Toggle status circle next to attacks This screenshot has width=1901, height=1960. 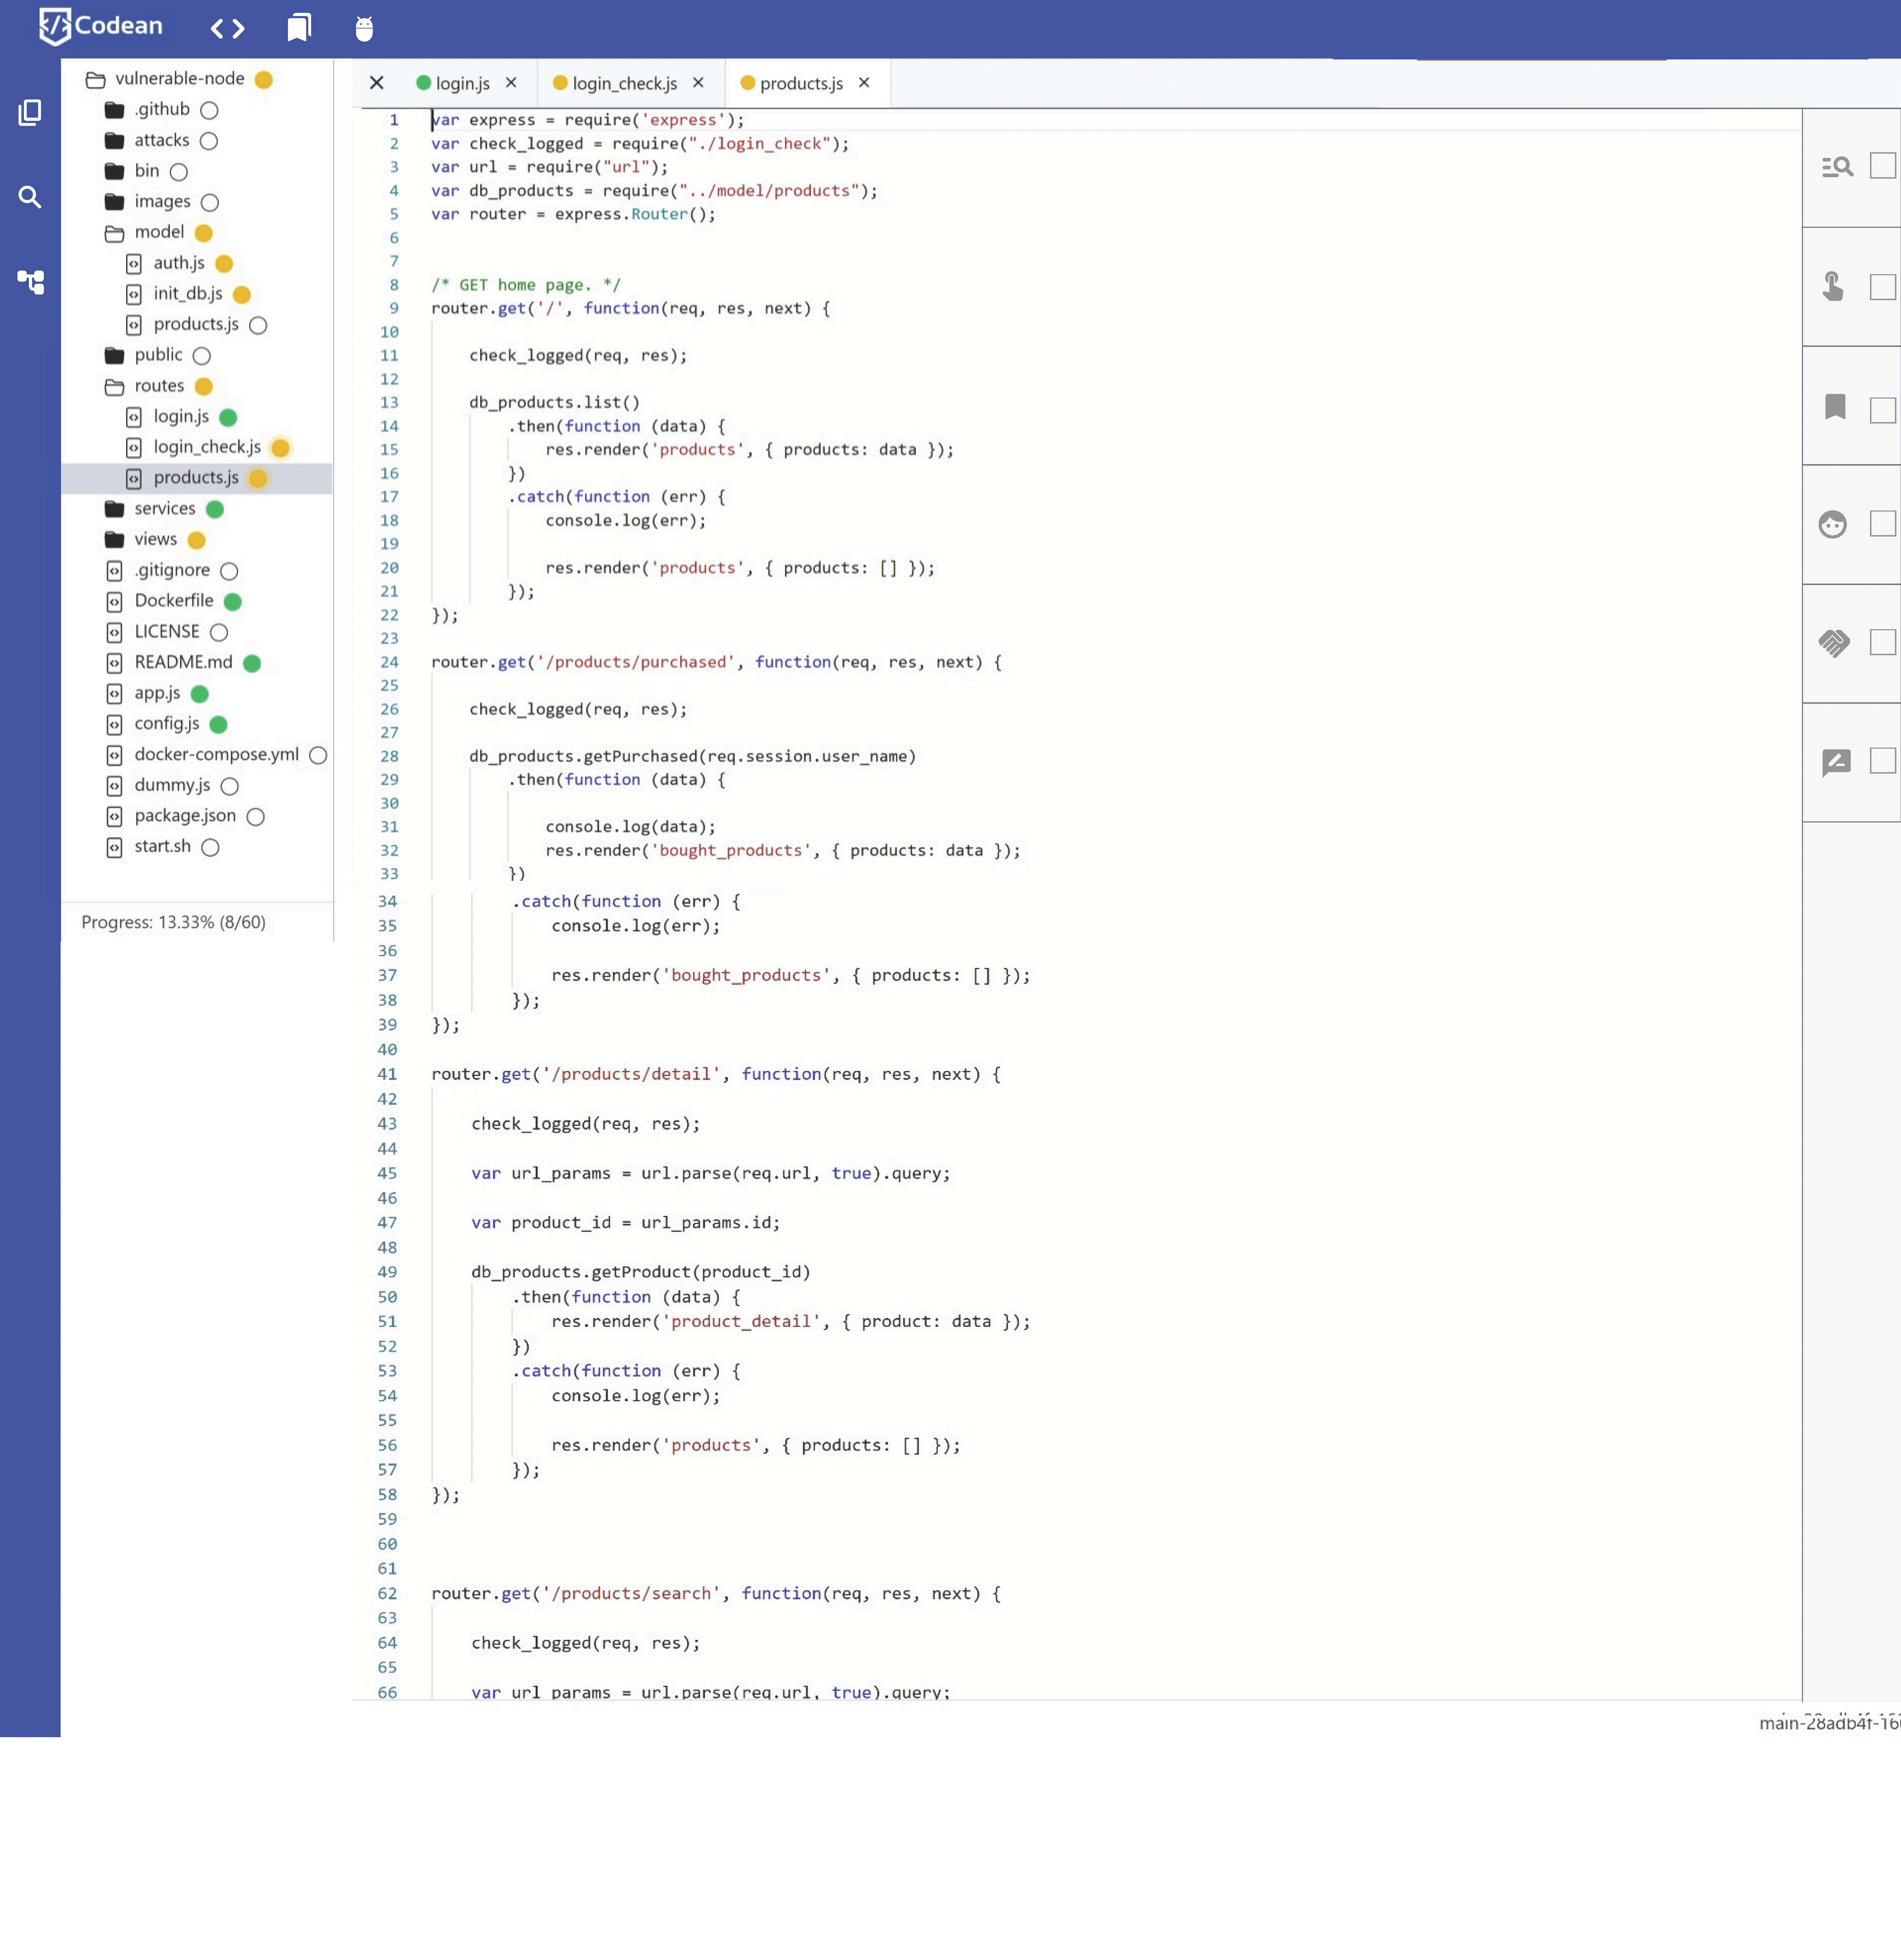tap(209, 141)
